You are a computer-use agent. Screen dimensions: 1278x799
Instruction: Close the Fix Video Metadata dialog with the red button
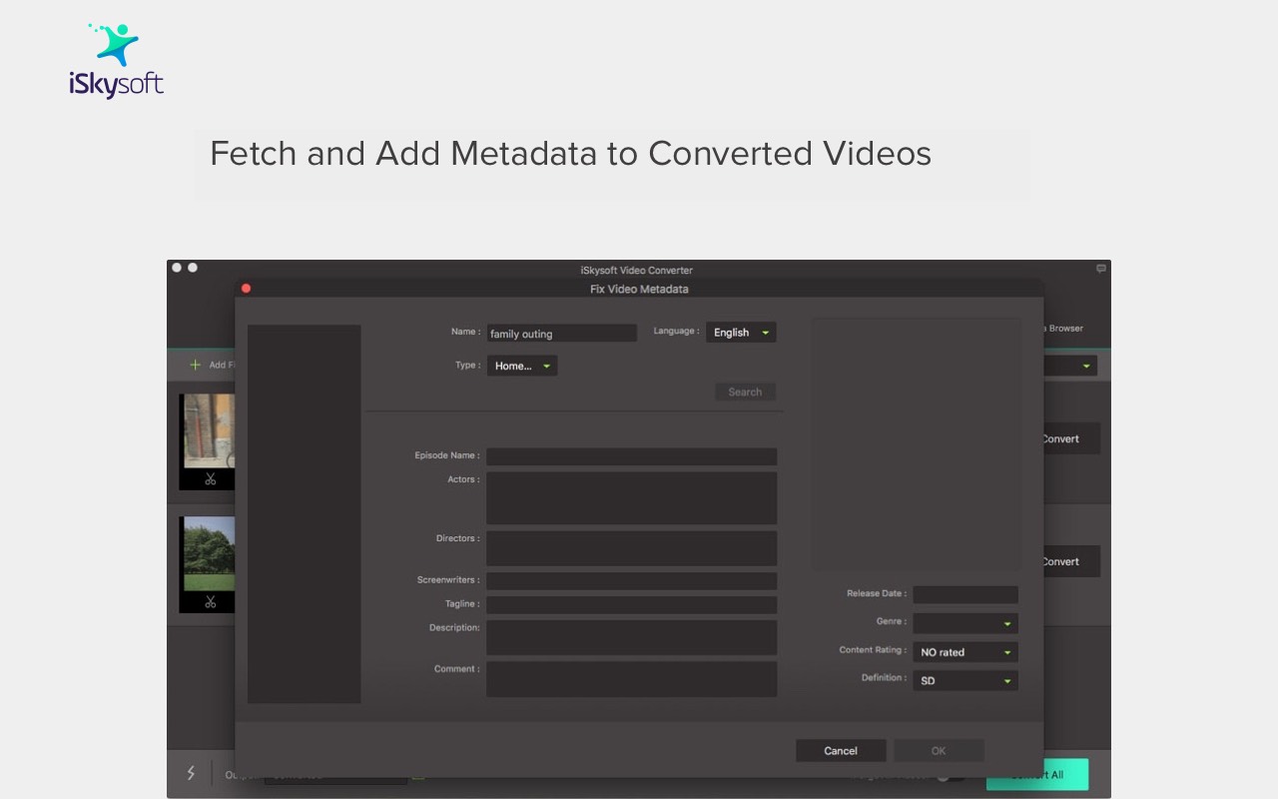point(246,289)
